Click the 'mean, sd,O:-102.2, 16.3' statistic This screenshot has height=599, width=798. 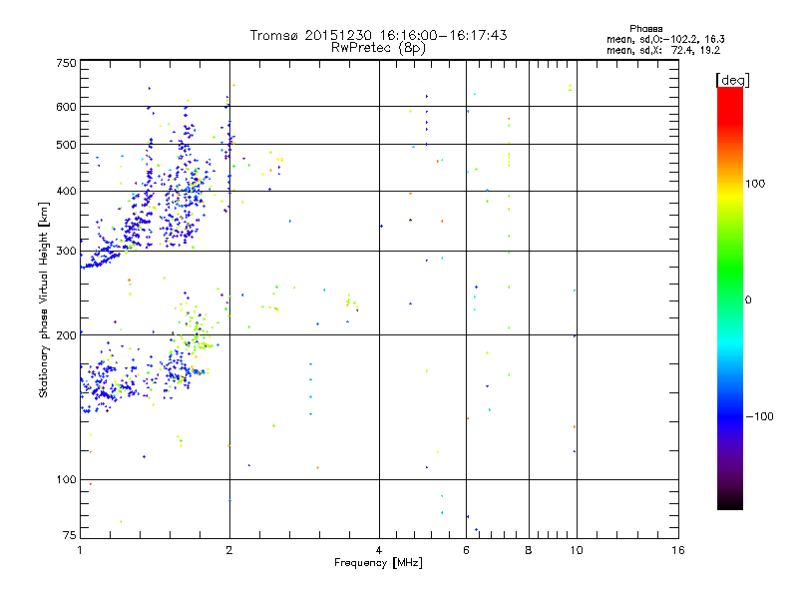point(665,40)
